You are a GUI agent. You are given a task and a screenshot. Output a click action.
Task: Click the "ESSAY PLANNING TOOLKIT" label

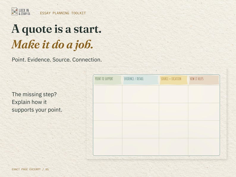pos(63,13)
